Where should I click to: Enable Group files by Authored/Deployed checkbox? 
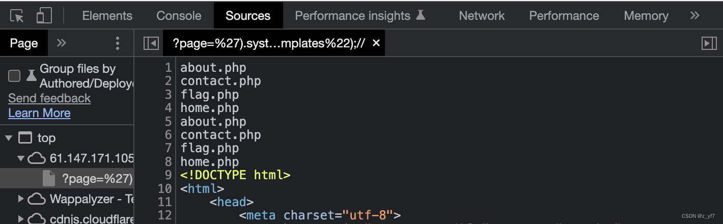click(14, 76)
